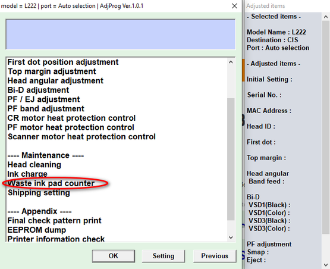Click the list scroll-up arrow
This screenshot has height=269, width=330.
[x=231, y=62]
